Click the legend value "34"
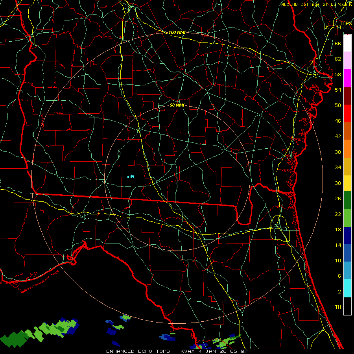The height and width of the screenshot is (354, 354). [x=338, y=167]
